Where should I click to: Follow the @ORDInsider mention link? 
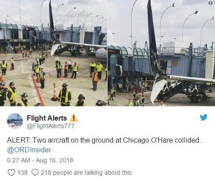[29, 150]
